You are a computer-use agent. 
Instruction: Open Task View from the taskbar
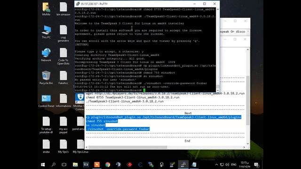pyautogui.click(x=64, y=165)
